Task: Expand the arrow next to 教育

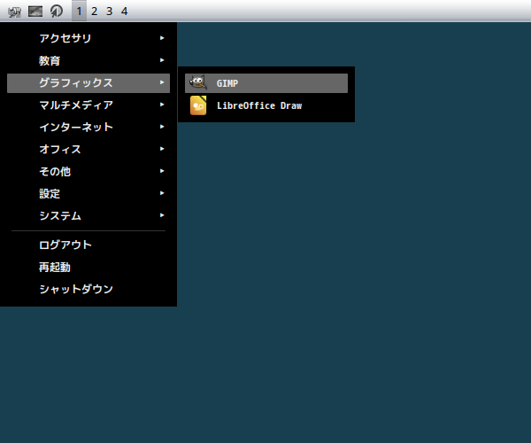Action: (x=162, y=60)
